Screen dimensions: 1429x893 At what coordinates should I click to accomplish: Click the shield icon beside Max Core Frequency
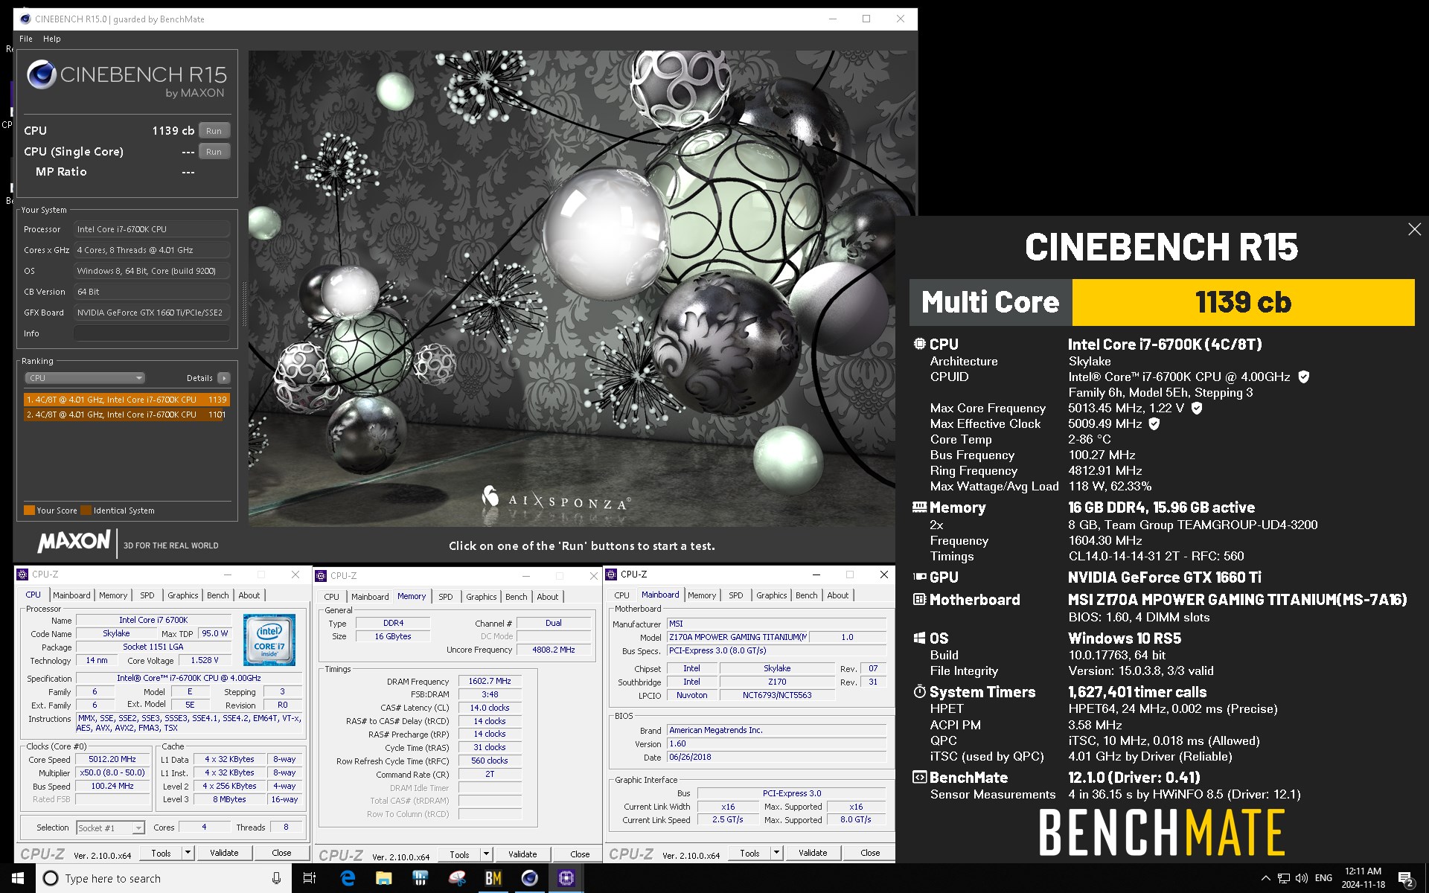point(1197,409)
